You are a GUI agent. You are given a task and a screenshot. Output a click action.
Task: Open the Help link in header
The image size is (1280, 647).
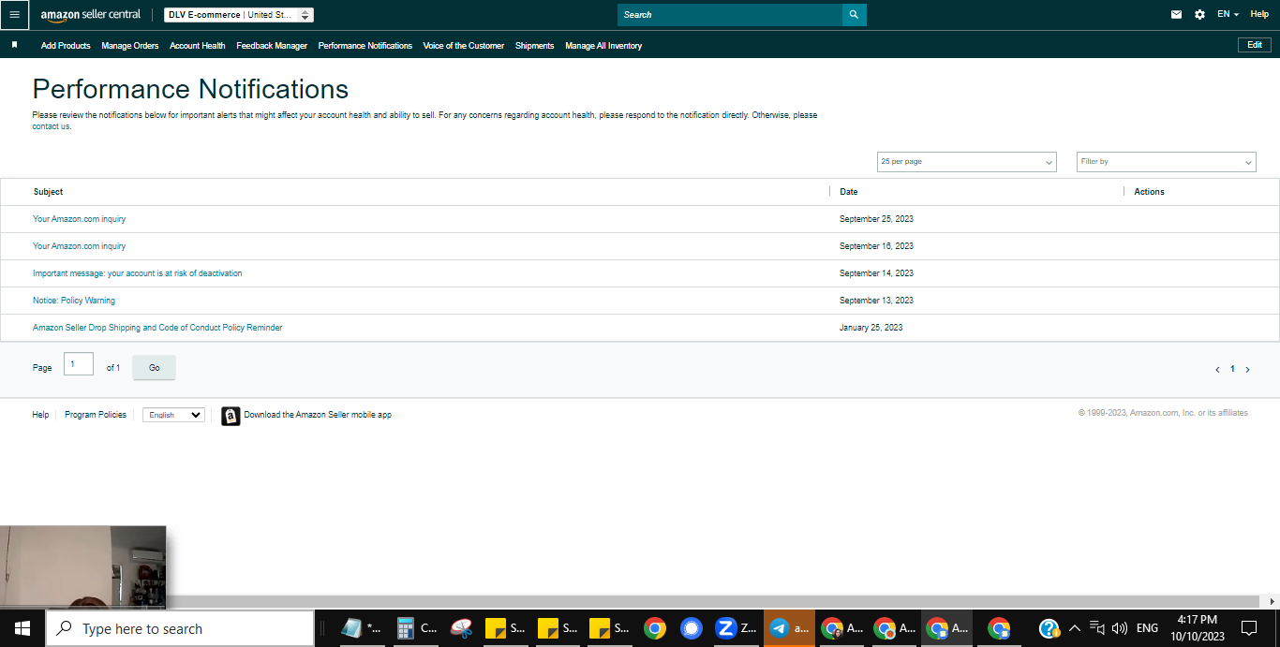point(1259,14)
